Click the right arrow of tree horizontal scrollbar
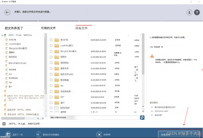This screenshot has width=203, height=138. 43,118
